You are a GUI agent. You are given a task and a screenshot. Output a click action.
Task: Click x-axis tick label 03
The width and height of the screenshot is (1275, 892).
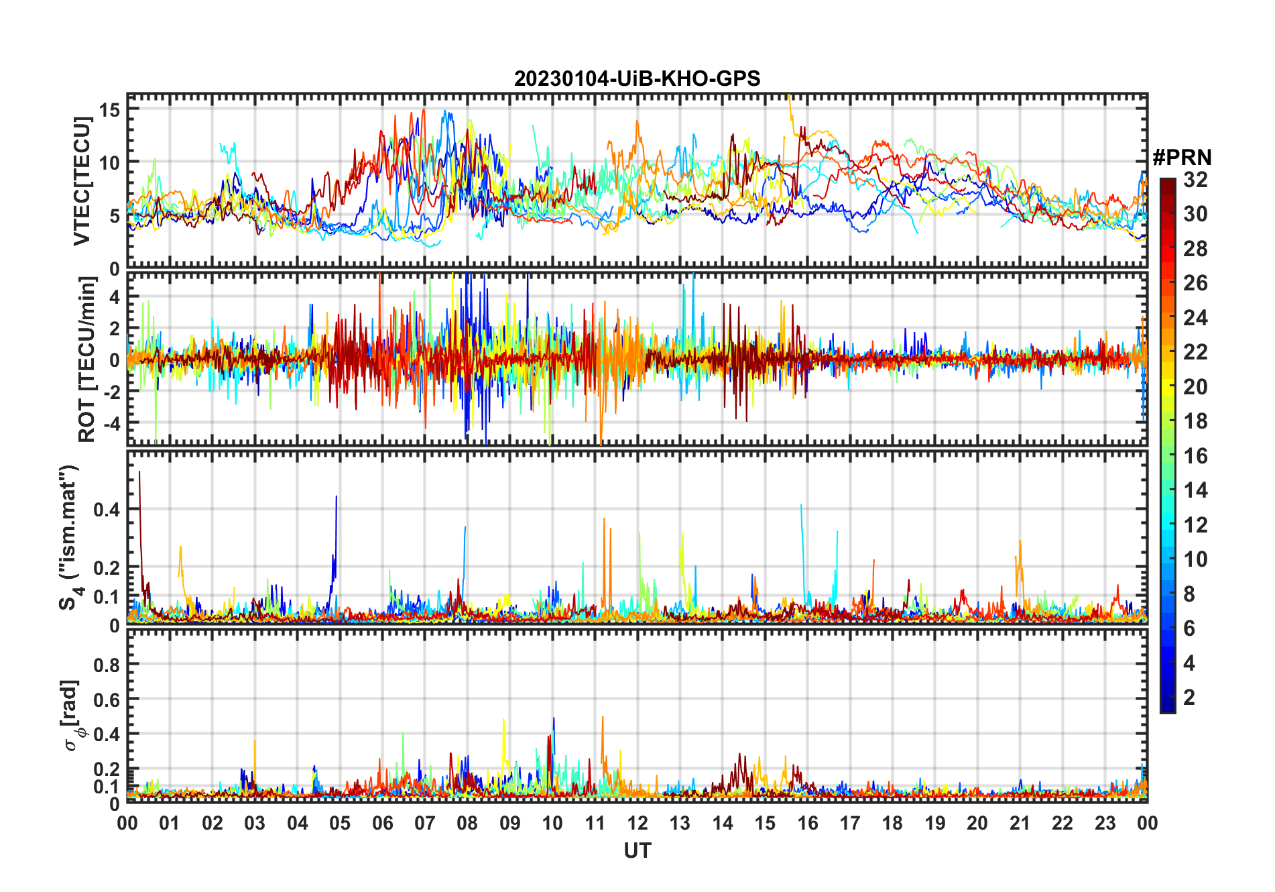click(255, 824)
